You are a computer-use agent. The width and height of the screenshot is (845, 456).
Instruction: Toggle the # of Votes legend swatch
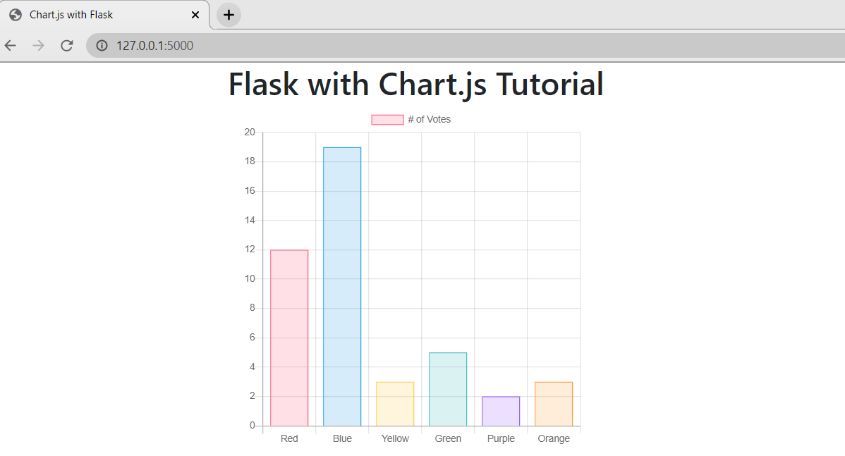[387, 120]
